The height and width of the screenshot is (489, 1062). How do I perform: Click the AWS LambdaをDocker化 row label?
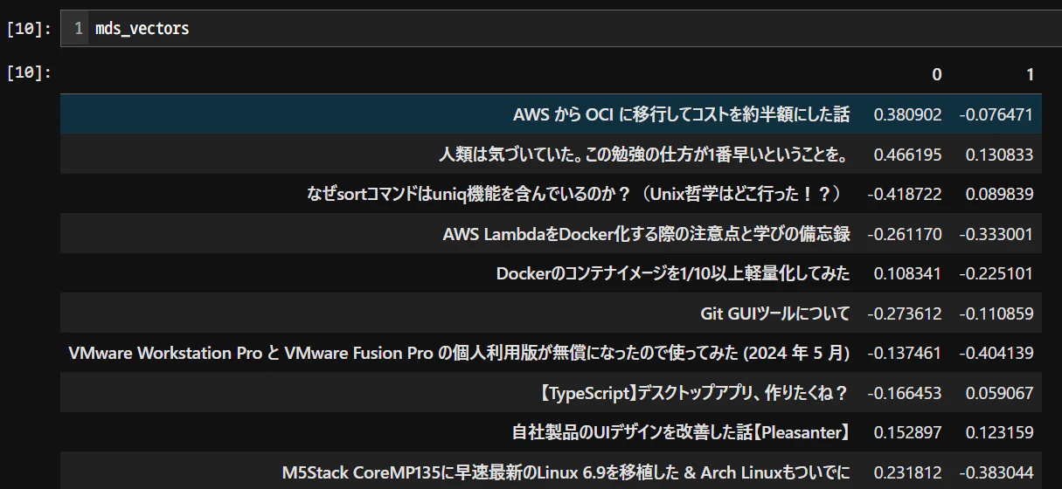[x=646, y=234]
